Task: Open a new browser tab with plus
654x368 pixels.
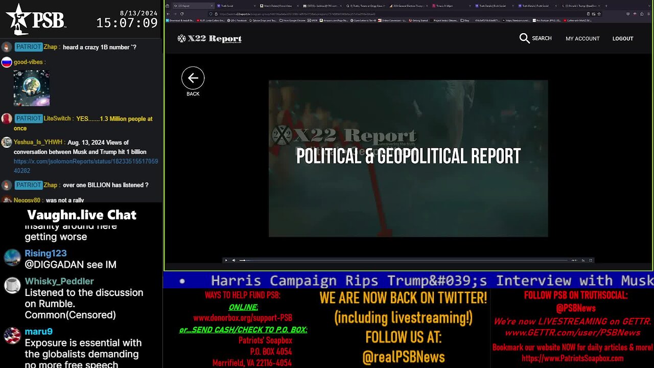Action: click(606, 6)
